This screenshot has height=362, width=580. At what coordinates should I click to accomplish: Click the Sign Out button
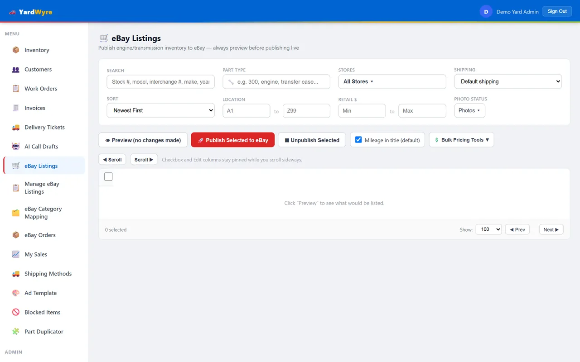[557, 11]
